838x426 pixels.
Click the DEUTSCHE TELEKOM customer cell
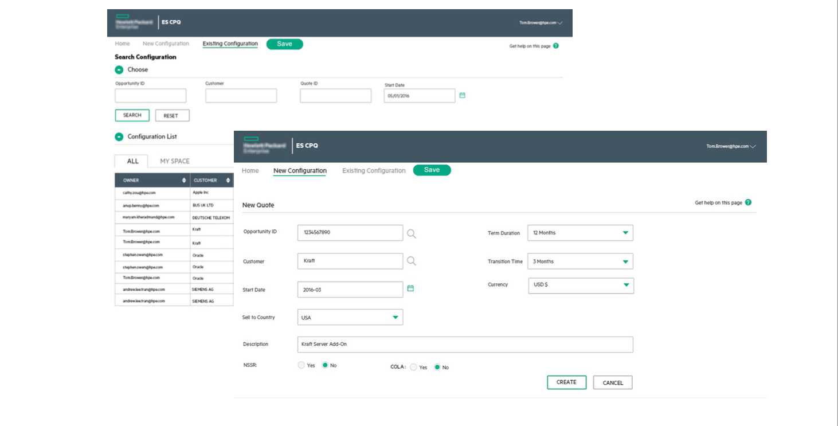[x=212, y=218]
